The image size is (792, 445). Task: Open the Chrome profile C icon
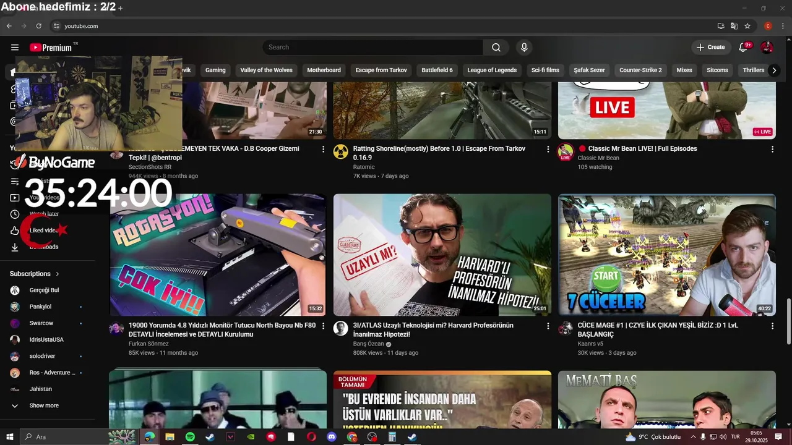tap(768, 26)
